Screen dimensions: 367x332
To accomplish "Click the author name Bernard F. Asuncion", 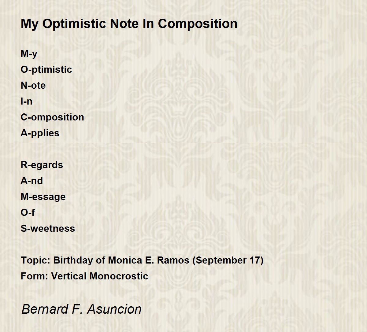I will tap(81, 309).
